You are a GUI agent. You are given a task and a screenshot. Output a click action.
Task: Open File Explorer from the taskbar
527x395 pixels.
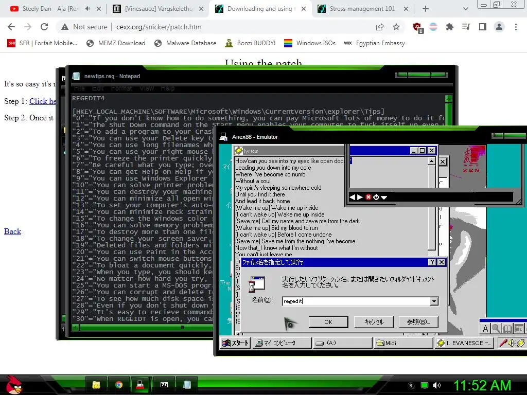coord(96,385)
